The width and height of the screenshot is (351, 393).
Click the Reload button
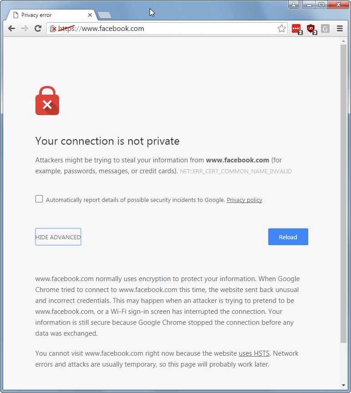(x=288, y=237)
